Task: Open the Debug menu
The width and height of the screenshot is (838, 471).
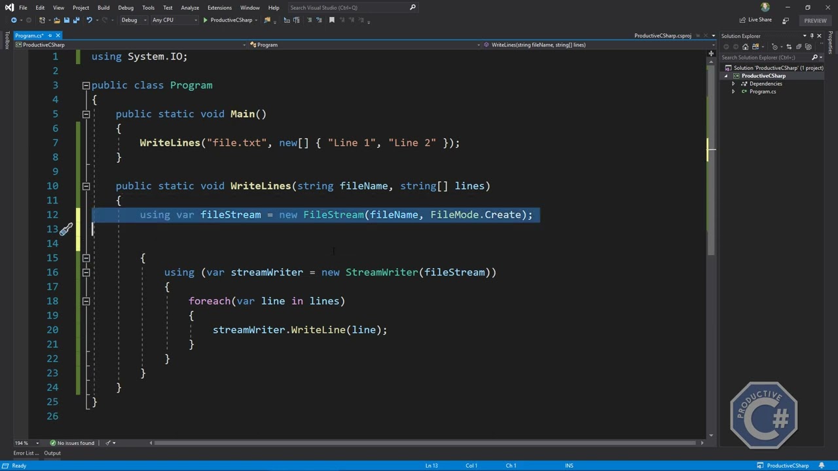Action: coord(126,7)
